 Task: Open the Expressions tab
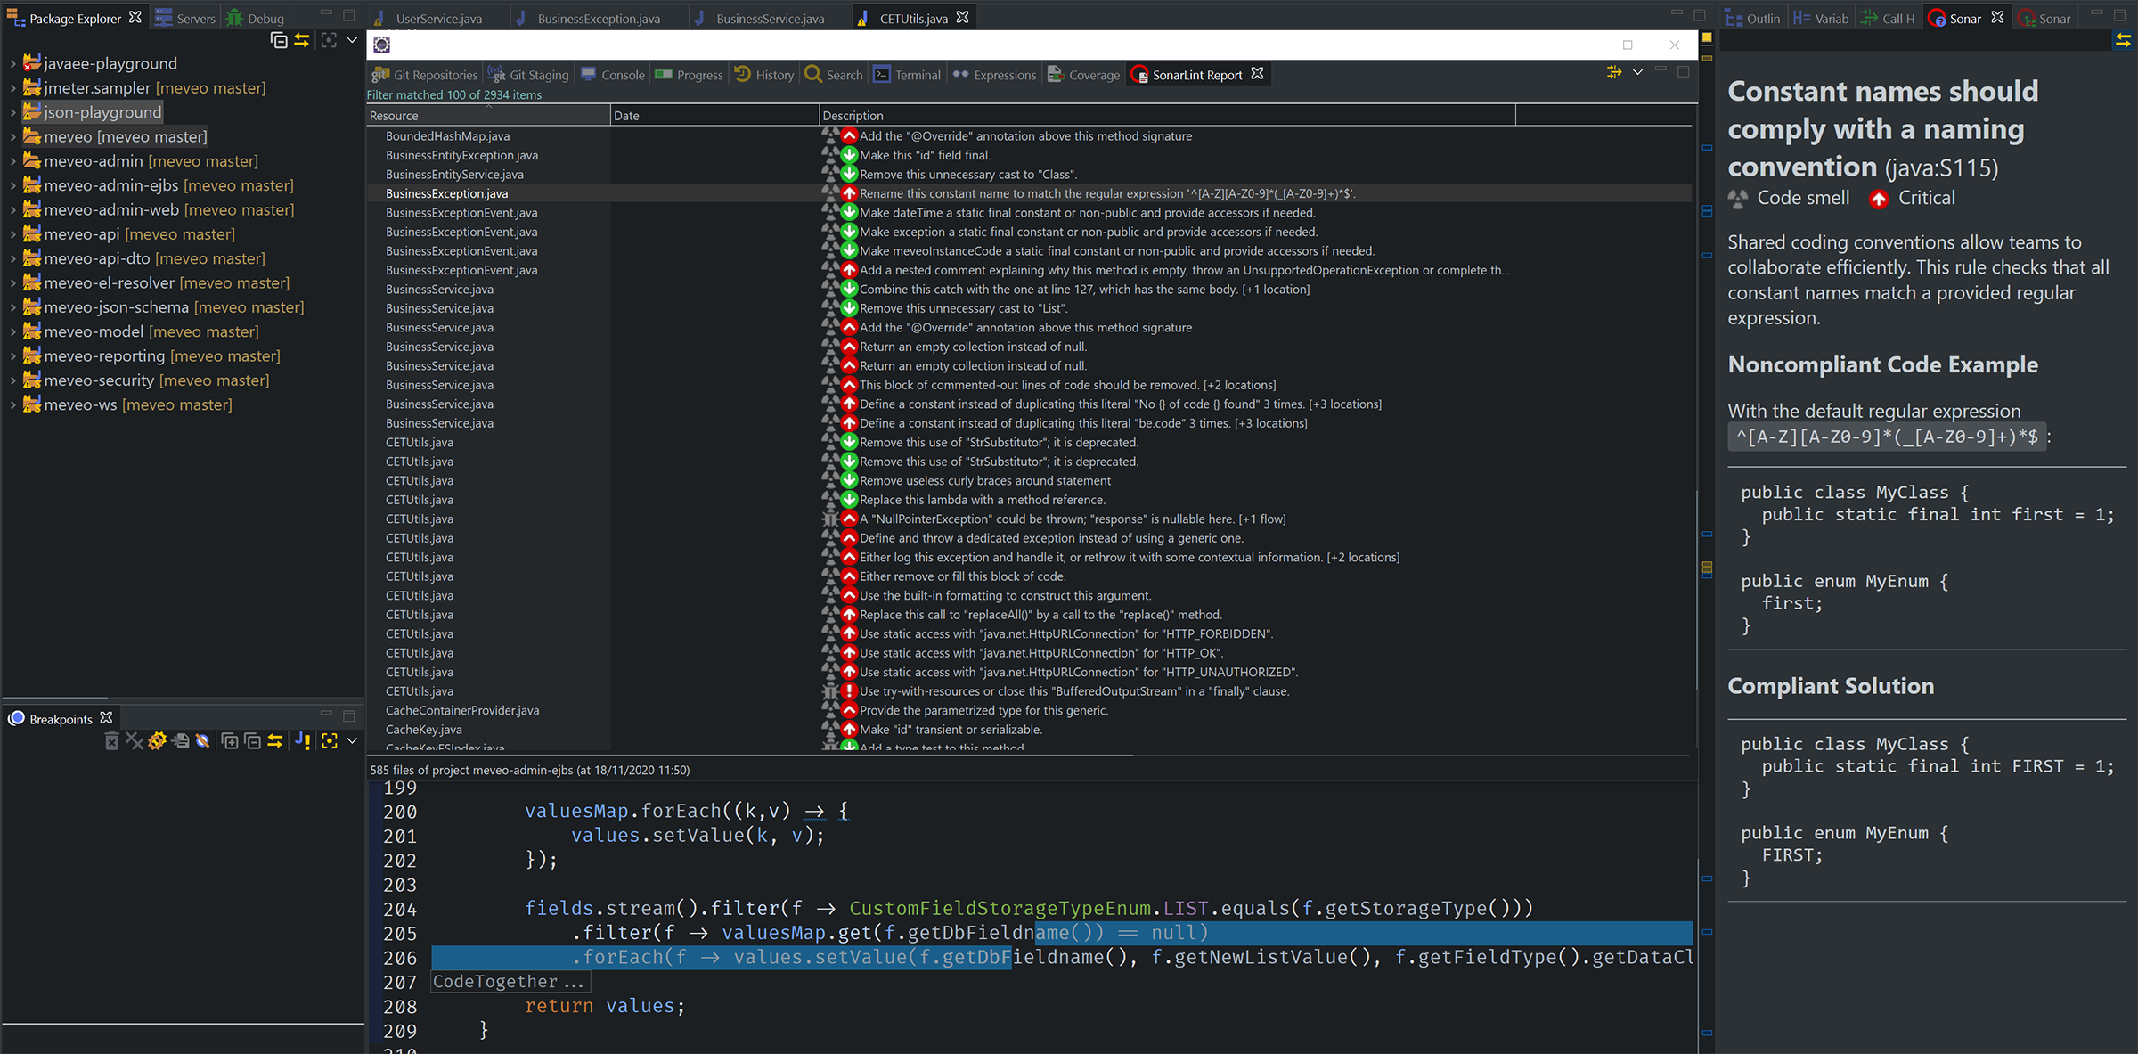[x=994, y=75]
